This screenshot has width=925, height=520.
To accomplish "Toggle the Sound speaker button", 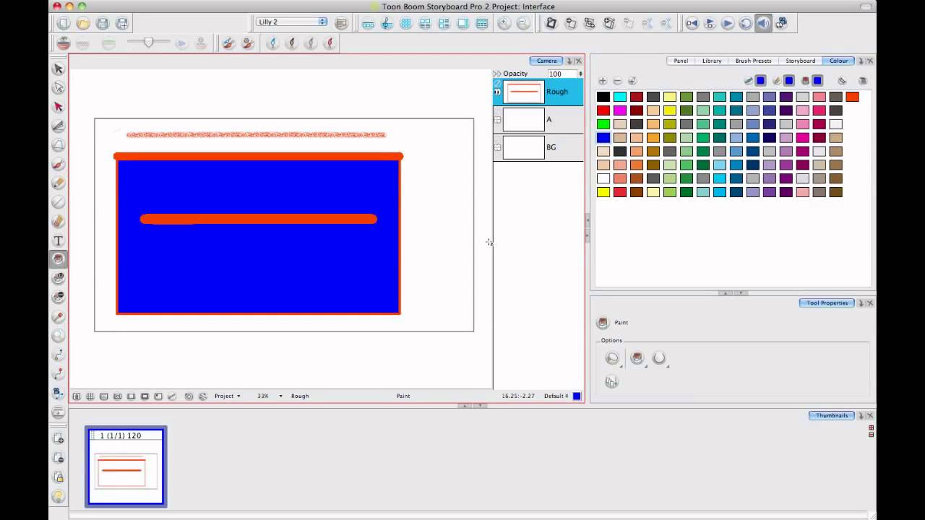I will click(x=763, y=23).
